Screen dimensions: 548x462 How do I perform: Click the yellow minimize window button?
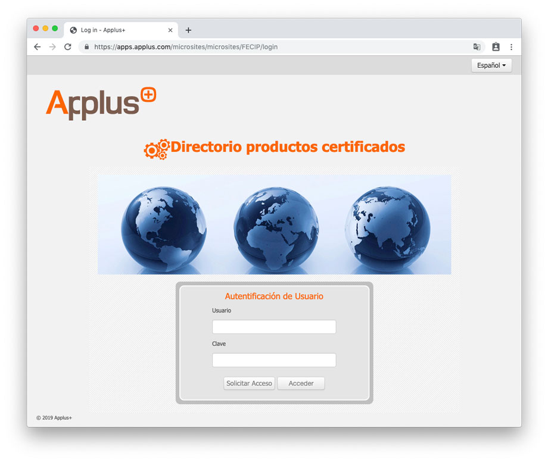[45, 29]
